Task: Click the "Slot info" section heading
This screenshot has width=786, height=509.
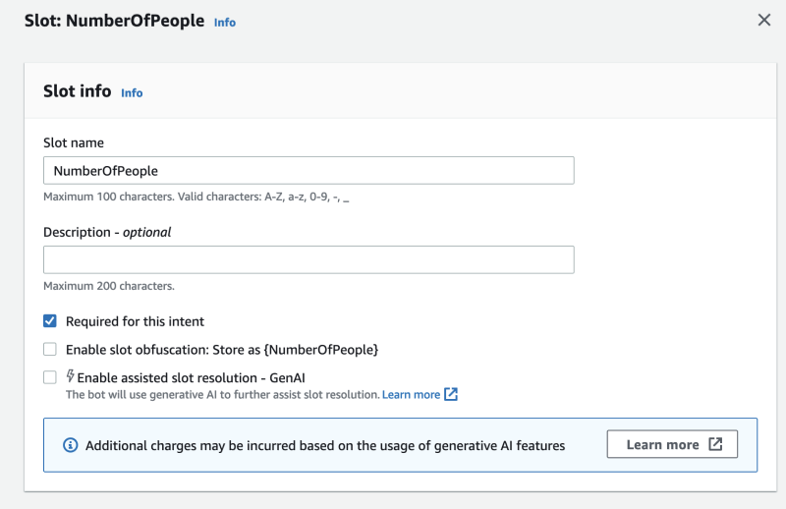Action: click(77, 91)
